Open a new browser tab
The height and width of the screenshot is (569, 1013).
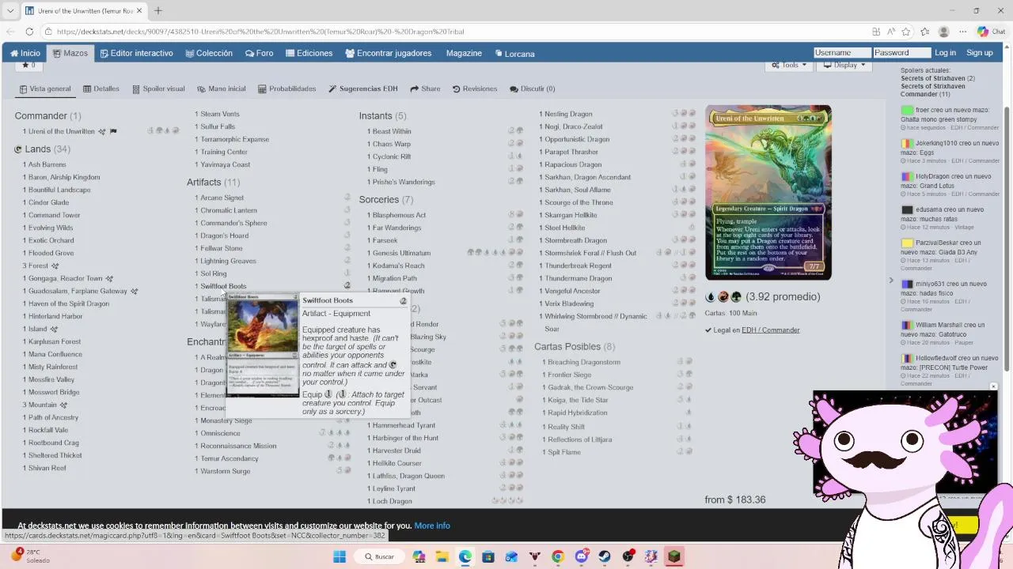(157, 10)
